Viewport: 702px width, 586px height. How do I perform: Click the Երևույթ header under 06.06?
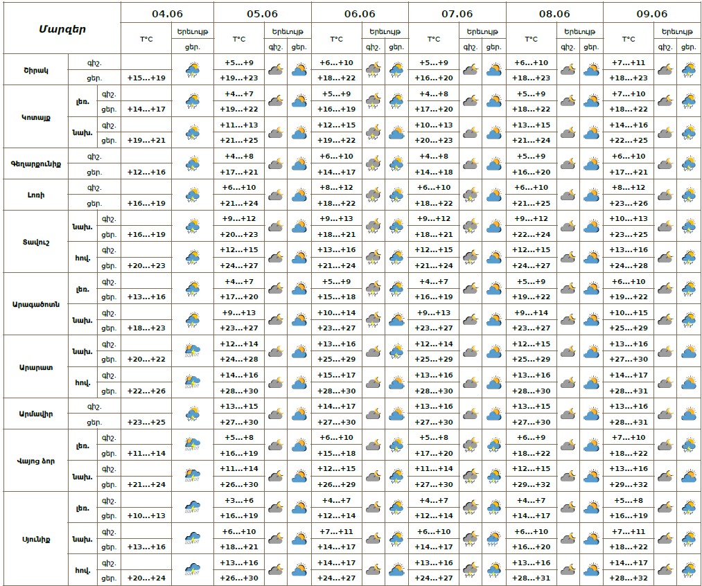coord(385,32)
